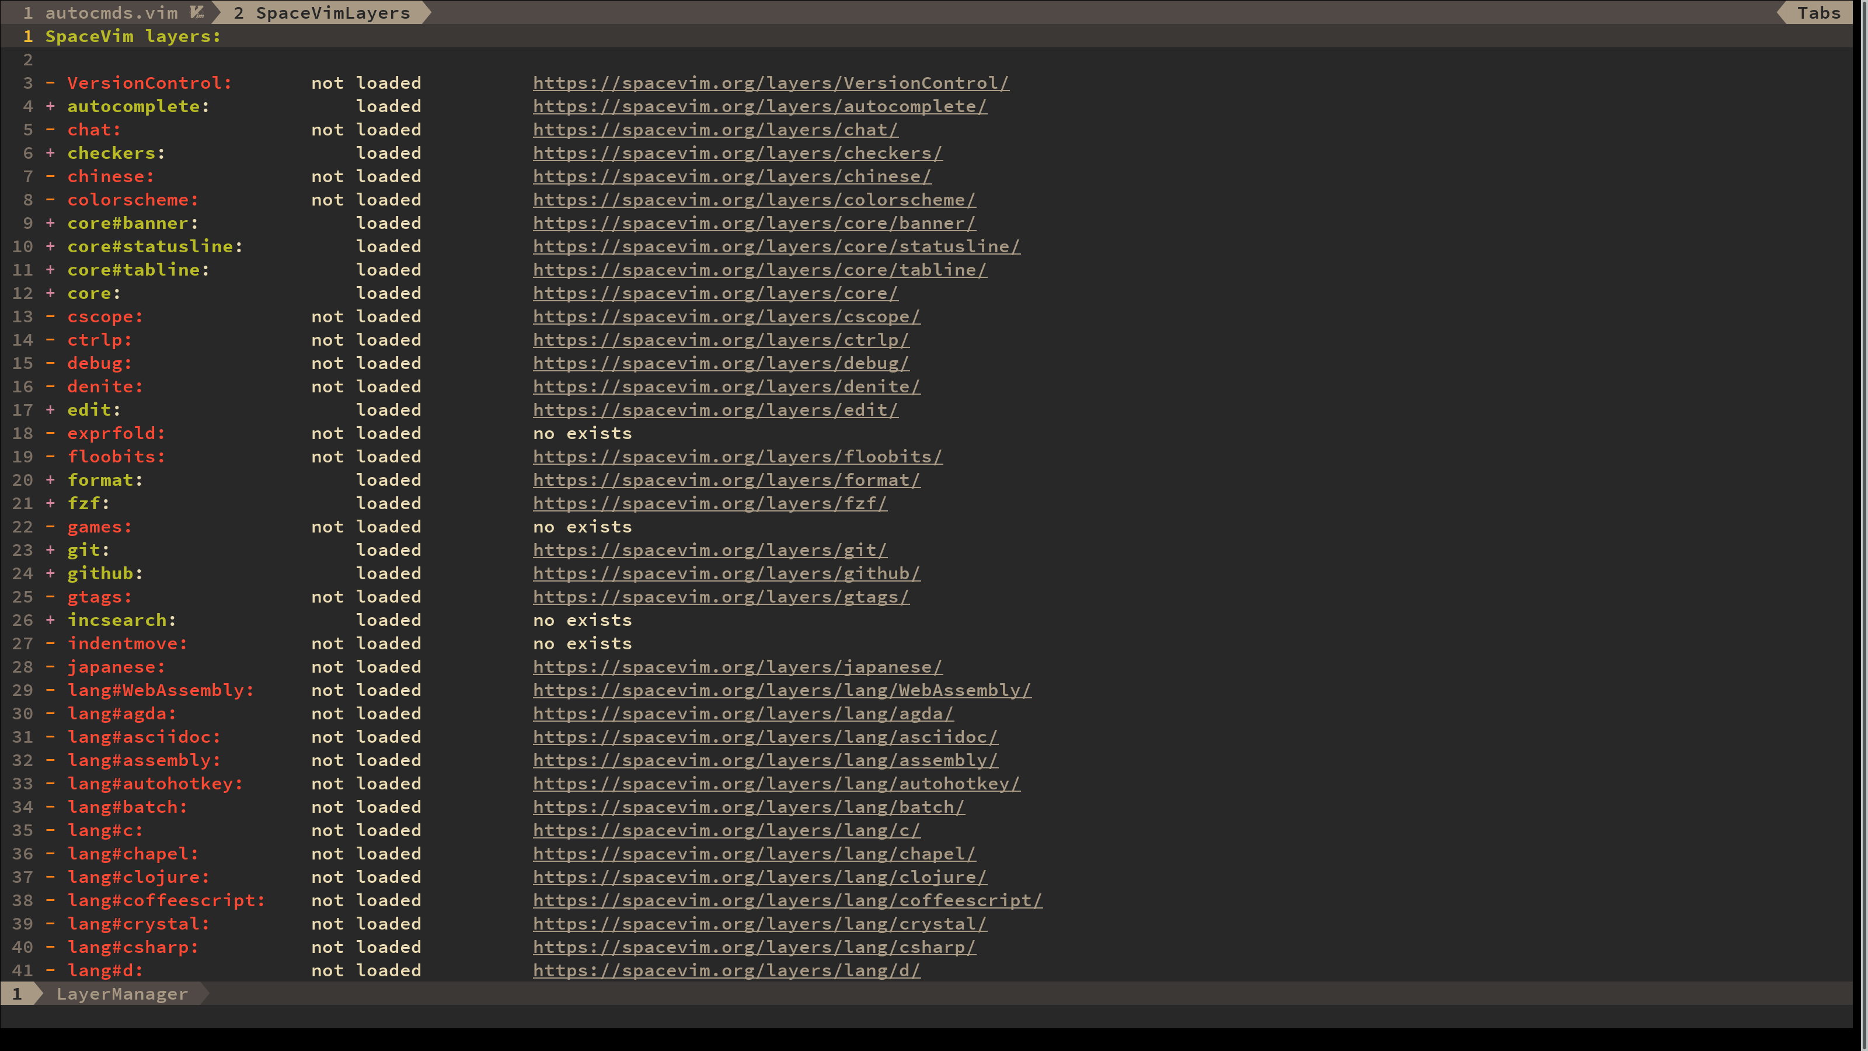
Task: Select the lang#agda: layer name
Action: (122, 714)
